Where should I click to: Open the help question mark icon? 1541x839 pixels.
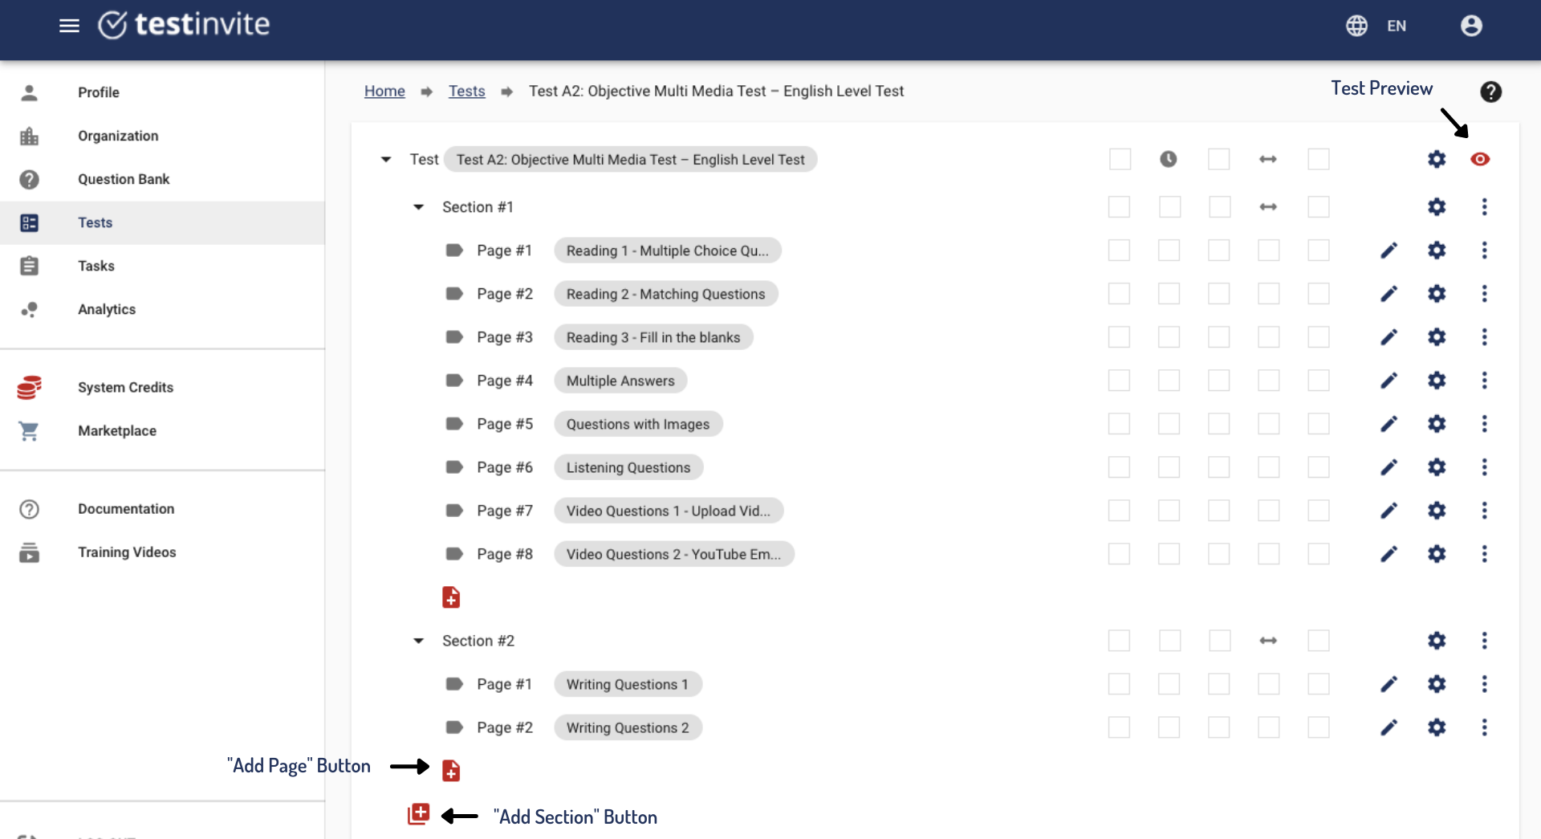coord(1490,92)
